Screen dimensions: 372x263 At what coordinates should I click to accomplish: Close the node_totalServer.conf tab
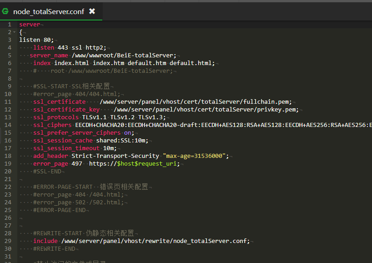coord(92,11)
